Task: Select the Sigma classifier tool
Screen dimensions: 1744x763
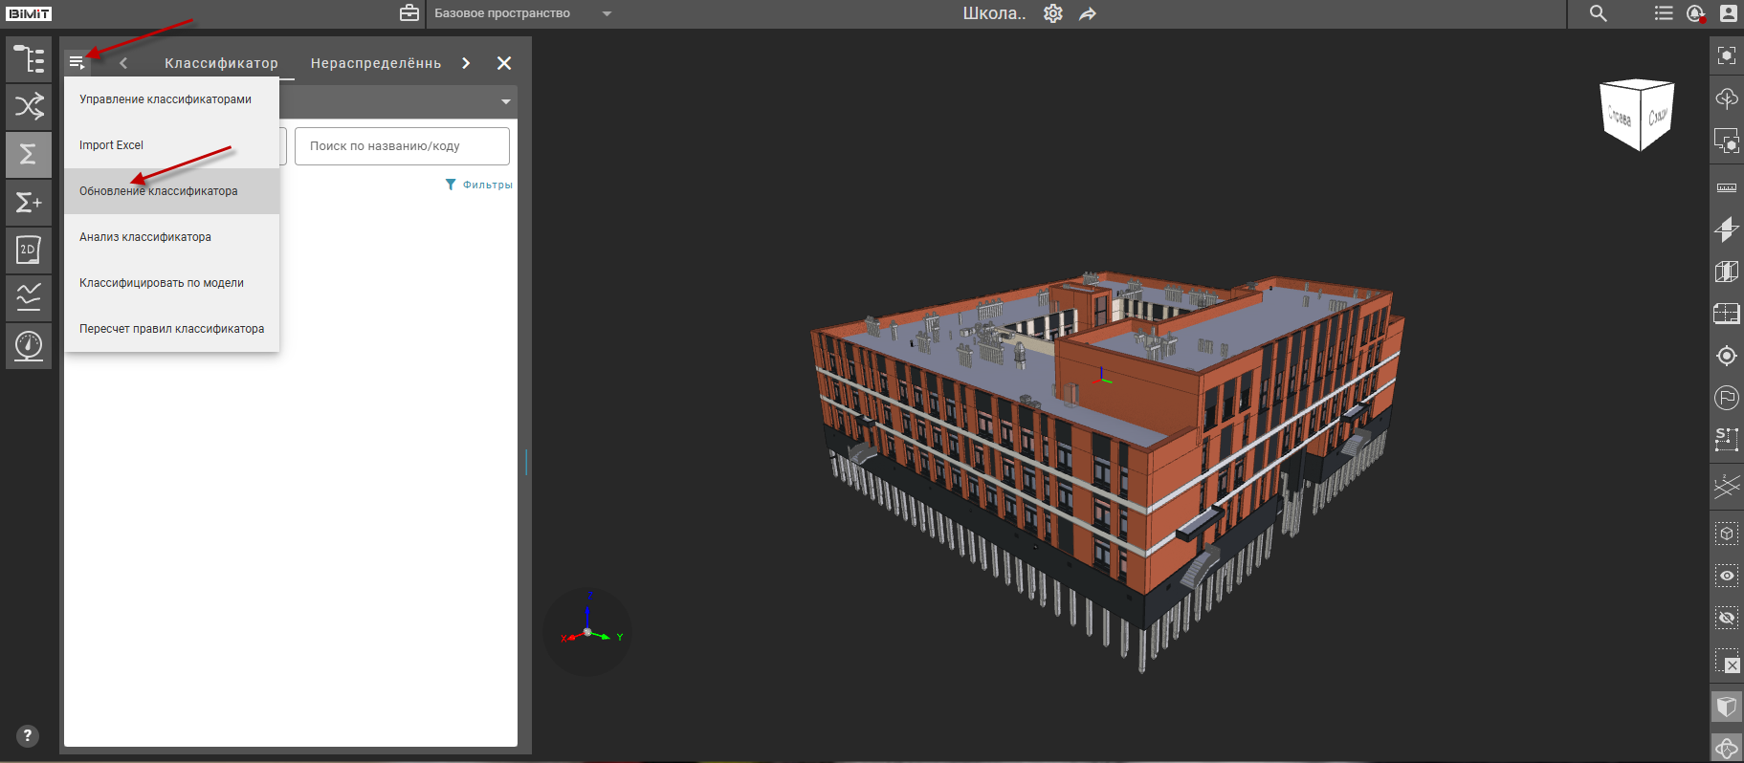Action: pyautogui.click(x=29, y=154)
